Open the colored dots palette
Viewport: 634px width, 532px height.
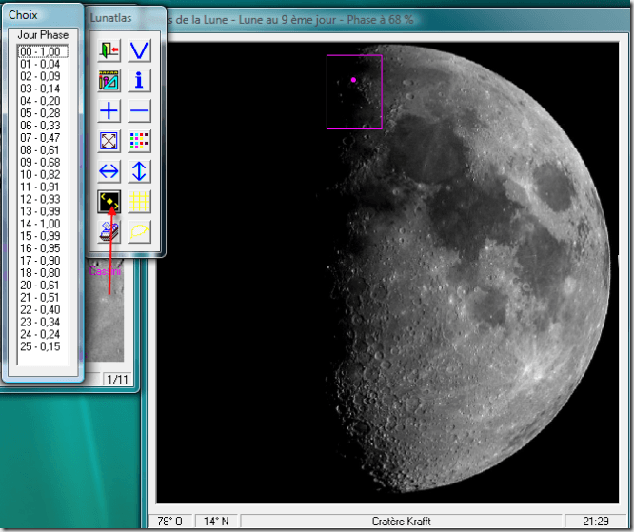point(140,142)
